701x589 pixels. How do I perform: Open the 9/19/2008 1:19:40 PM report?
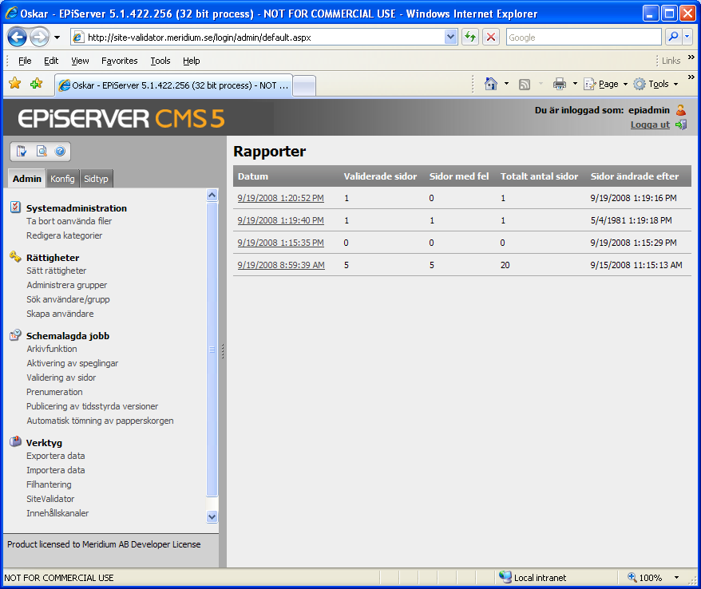pos(281,220)
